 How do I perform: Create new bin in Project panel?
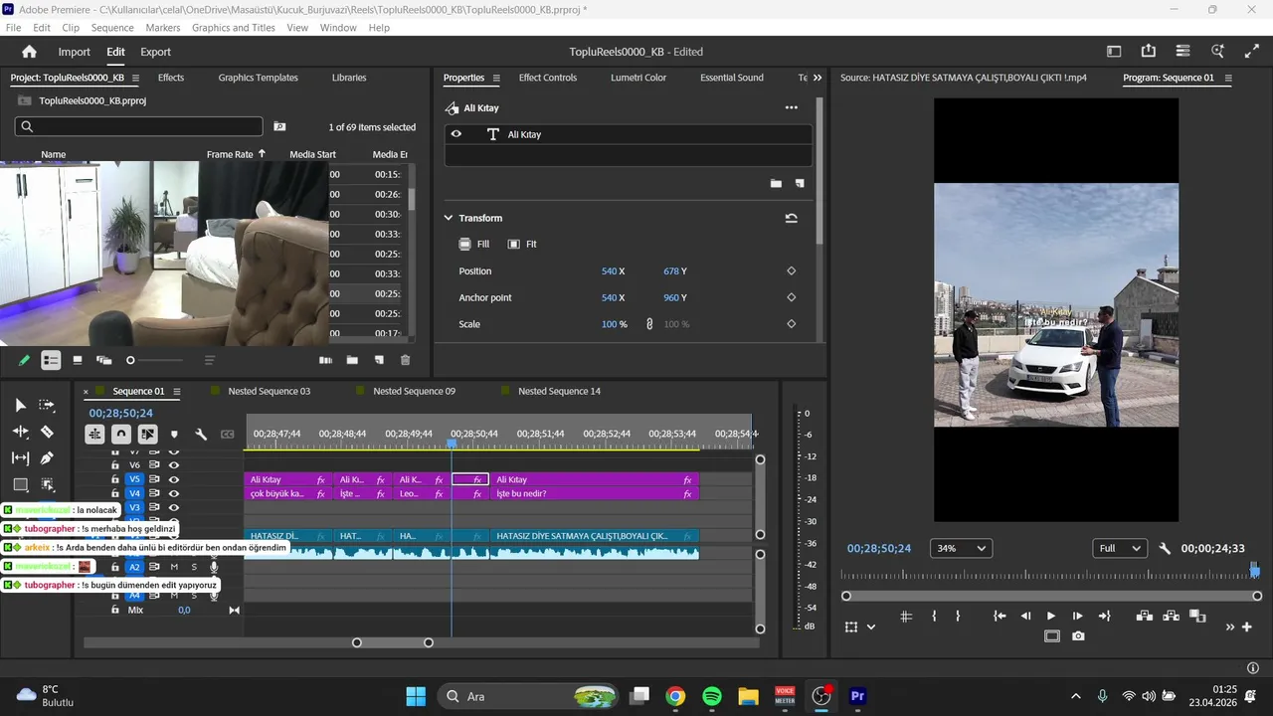[x=352, y=360]
